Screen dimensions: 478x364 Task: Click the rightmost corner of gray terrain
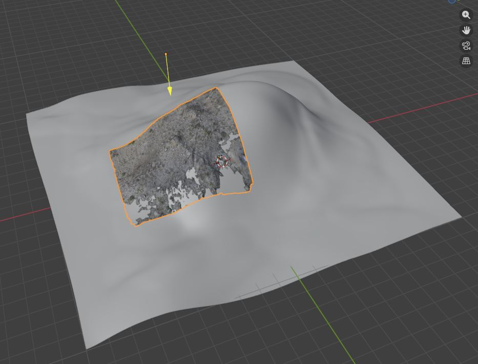461,217
